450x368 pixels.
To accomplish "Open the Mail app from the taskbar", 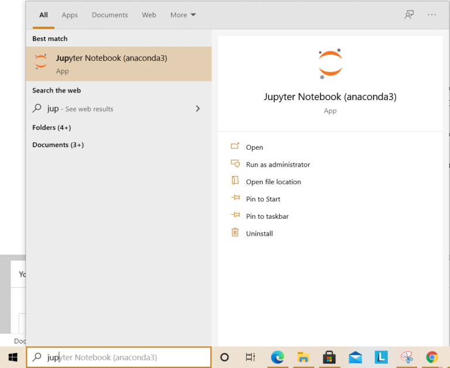I will tap(355, 357).
